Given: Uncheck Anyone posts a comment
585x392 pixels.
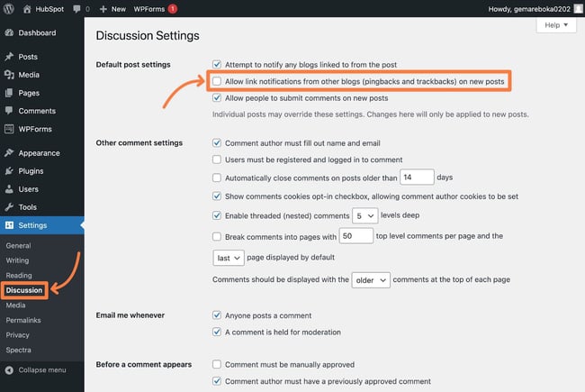Looking at the screenshot, I should (217, 315).
